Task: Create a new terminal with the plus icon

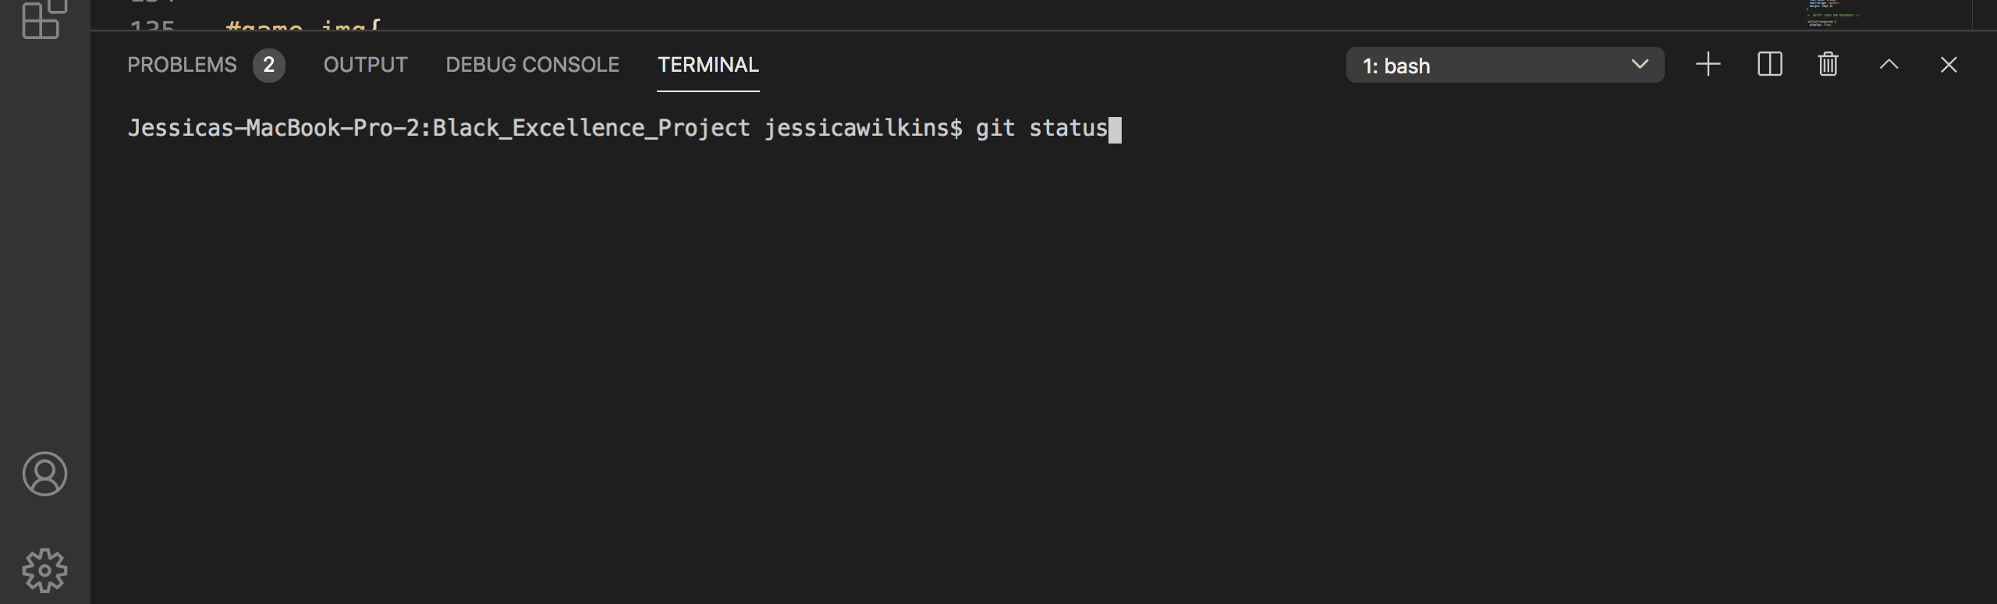Action: tap(1708, 64)
